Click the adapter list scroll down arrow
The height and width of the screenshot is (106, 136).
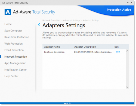click(127, 87)
